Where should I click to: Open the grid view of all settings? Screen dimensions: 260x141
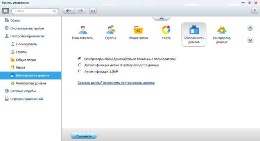click(x=93, y=11)
